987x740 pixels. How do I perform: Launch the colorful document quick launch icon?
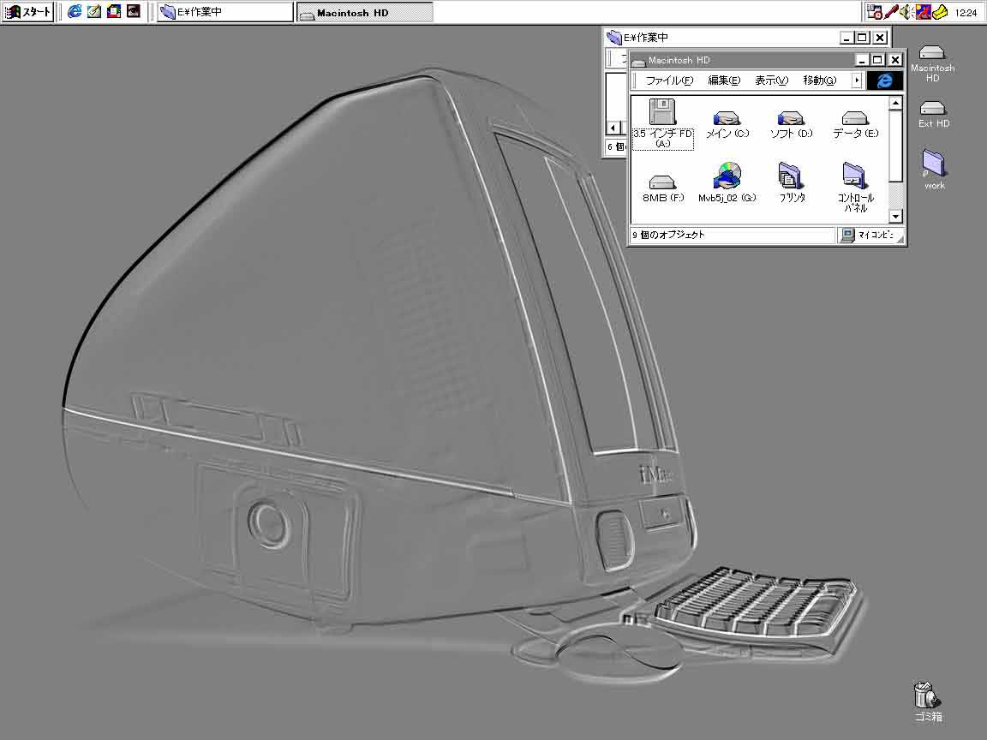pyautogui.click(x=113, y=11)
